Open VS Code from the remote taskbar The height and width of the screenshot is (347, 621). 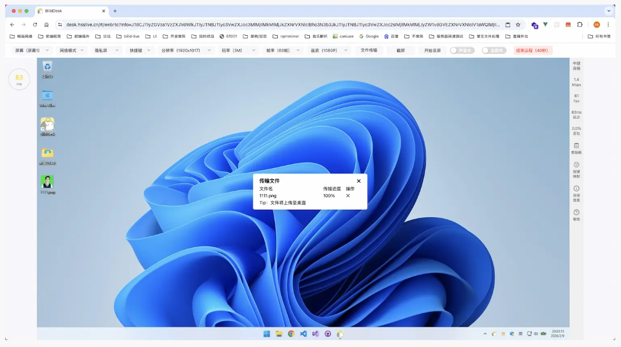(x=303, y=334)
